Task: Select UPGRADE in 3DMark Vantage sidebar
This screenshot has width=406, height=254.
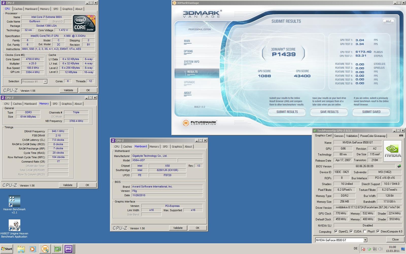Action: [x=189, y=82]
